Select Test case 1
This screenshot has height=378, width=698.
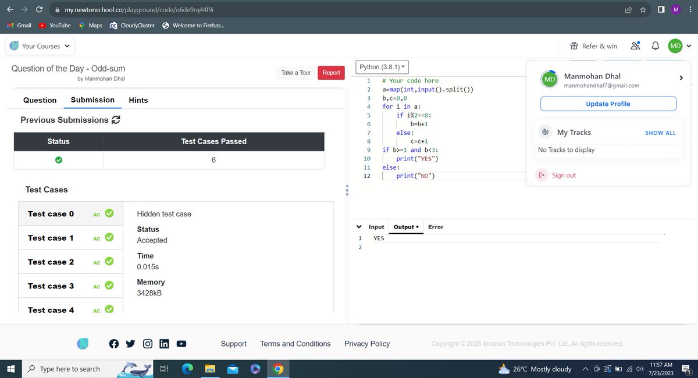point(71,238)
